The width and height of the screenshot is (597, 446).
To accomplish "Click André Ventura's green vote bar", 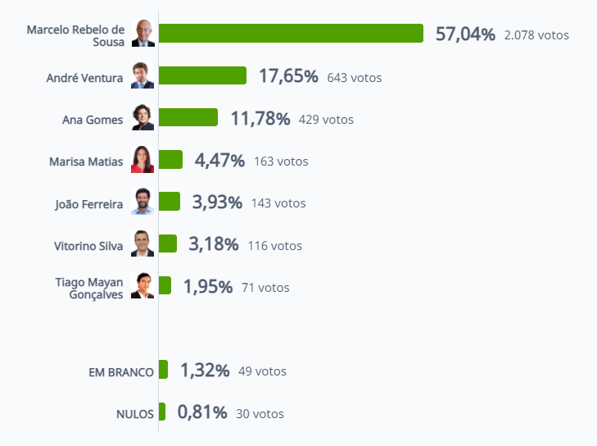I will (202, 75).
